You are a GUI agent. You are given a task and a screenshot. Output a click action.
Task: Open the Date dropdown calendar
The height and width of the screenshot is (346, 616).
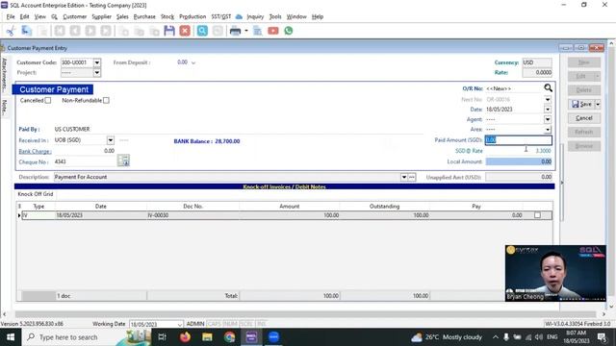pyautogui.click(x=548, y=110)
